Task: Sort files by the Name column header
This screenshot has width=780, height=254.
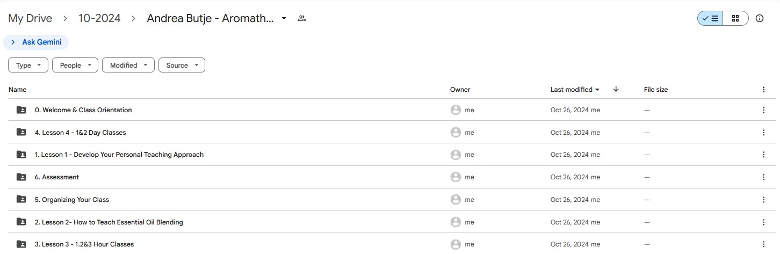Action: (18, 90)
